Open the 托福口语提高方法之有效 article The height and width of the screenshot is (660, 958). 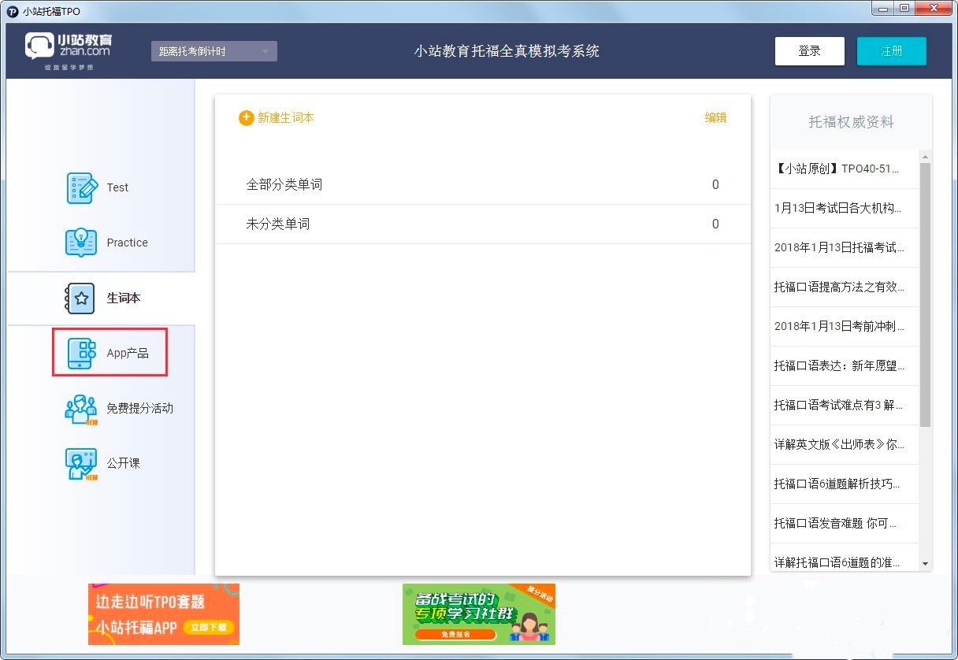[840, 287]
